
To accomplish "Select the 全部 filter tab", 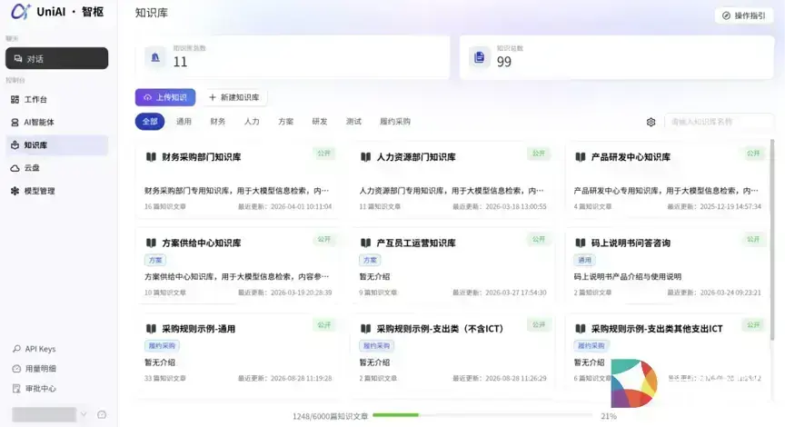I will click(x=150, y=122).
